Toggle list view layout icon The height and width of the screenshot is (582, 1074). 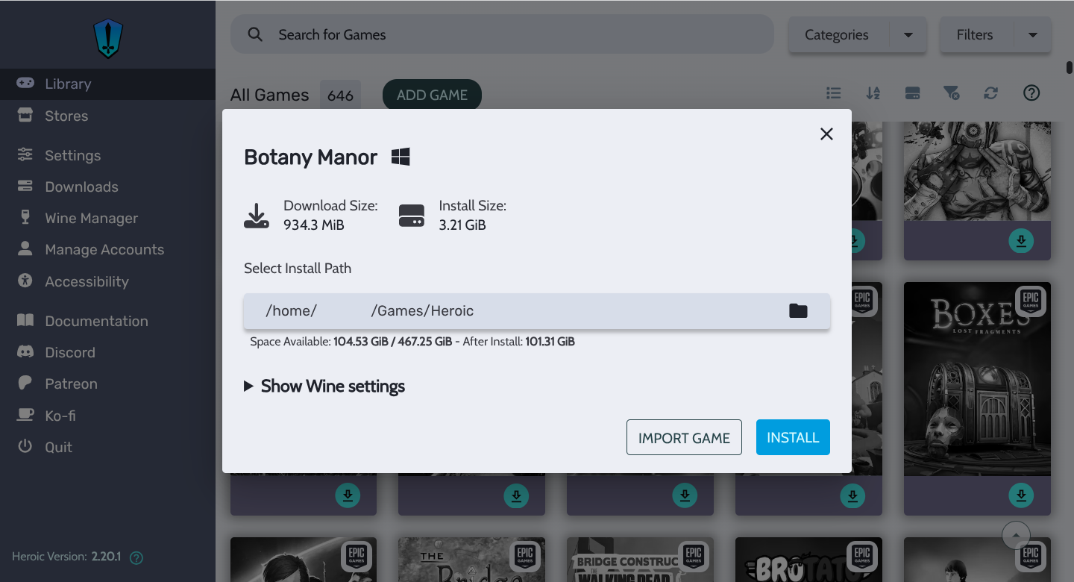pyautogui.click(x=834, y=93)
